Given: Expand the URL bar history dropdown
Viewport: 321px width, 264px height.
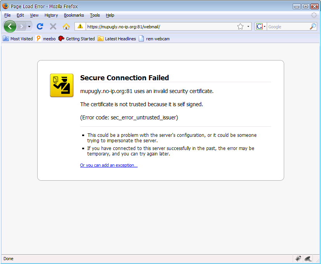Looking at the screenshot, I should [x=249, y=26].
